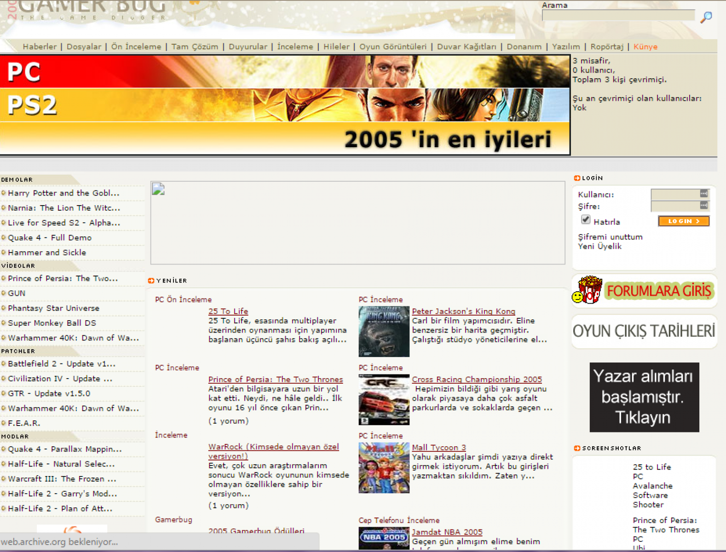Viewport: 726px width, 552px height.
Task: Open the Haberler menu item
Action: [x=40, y=46]
